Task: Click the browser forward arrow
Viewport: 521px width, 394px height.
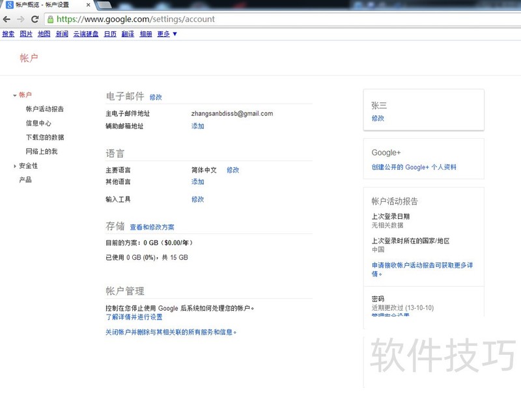Action: (20, 20)
